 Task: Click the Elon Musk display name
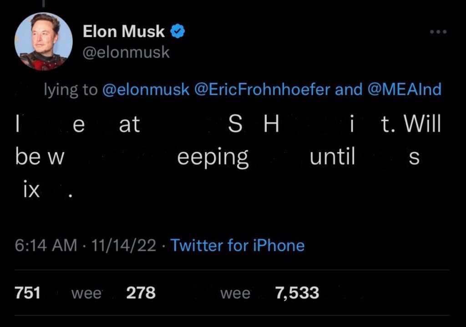click(123, 31)
